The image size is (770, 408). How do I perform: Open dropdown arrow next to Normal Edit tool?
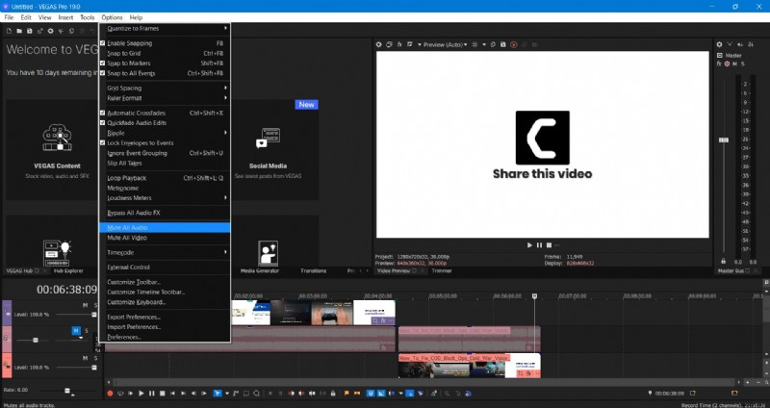tap(227, 394)
